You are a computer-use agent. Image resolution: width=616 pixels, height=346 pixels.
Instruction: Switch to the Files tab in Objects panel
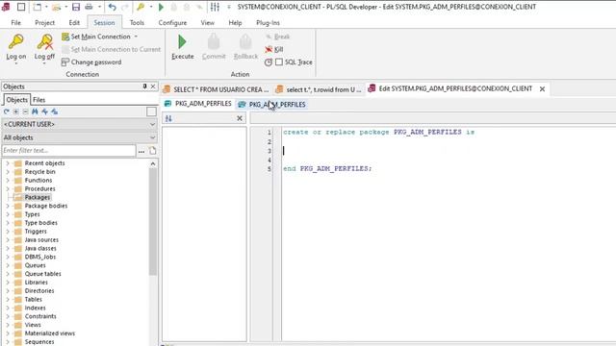38,100
